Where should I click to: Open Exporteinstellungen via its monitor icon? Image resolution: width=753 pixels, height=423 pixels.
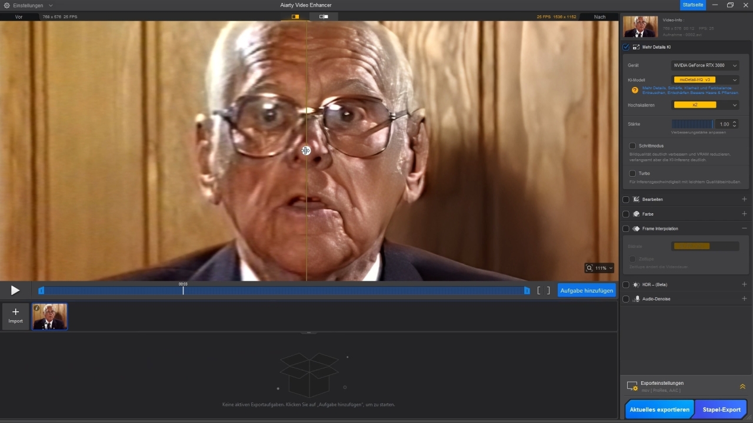point(632,386)
